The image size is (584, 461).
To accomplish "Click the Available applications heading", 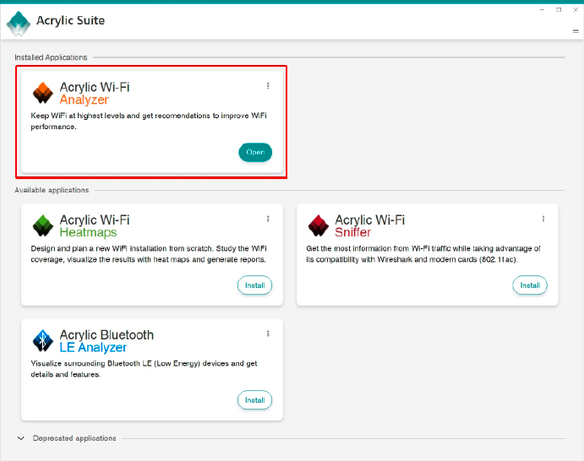I will [x=52, y=190].
